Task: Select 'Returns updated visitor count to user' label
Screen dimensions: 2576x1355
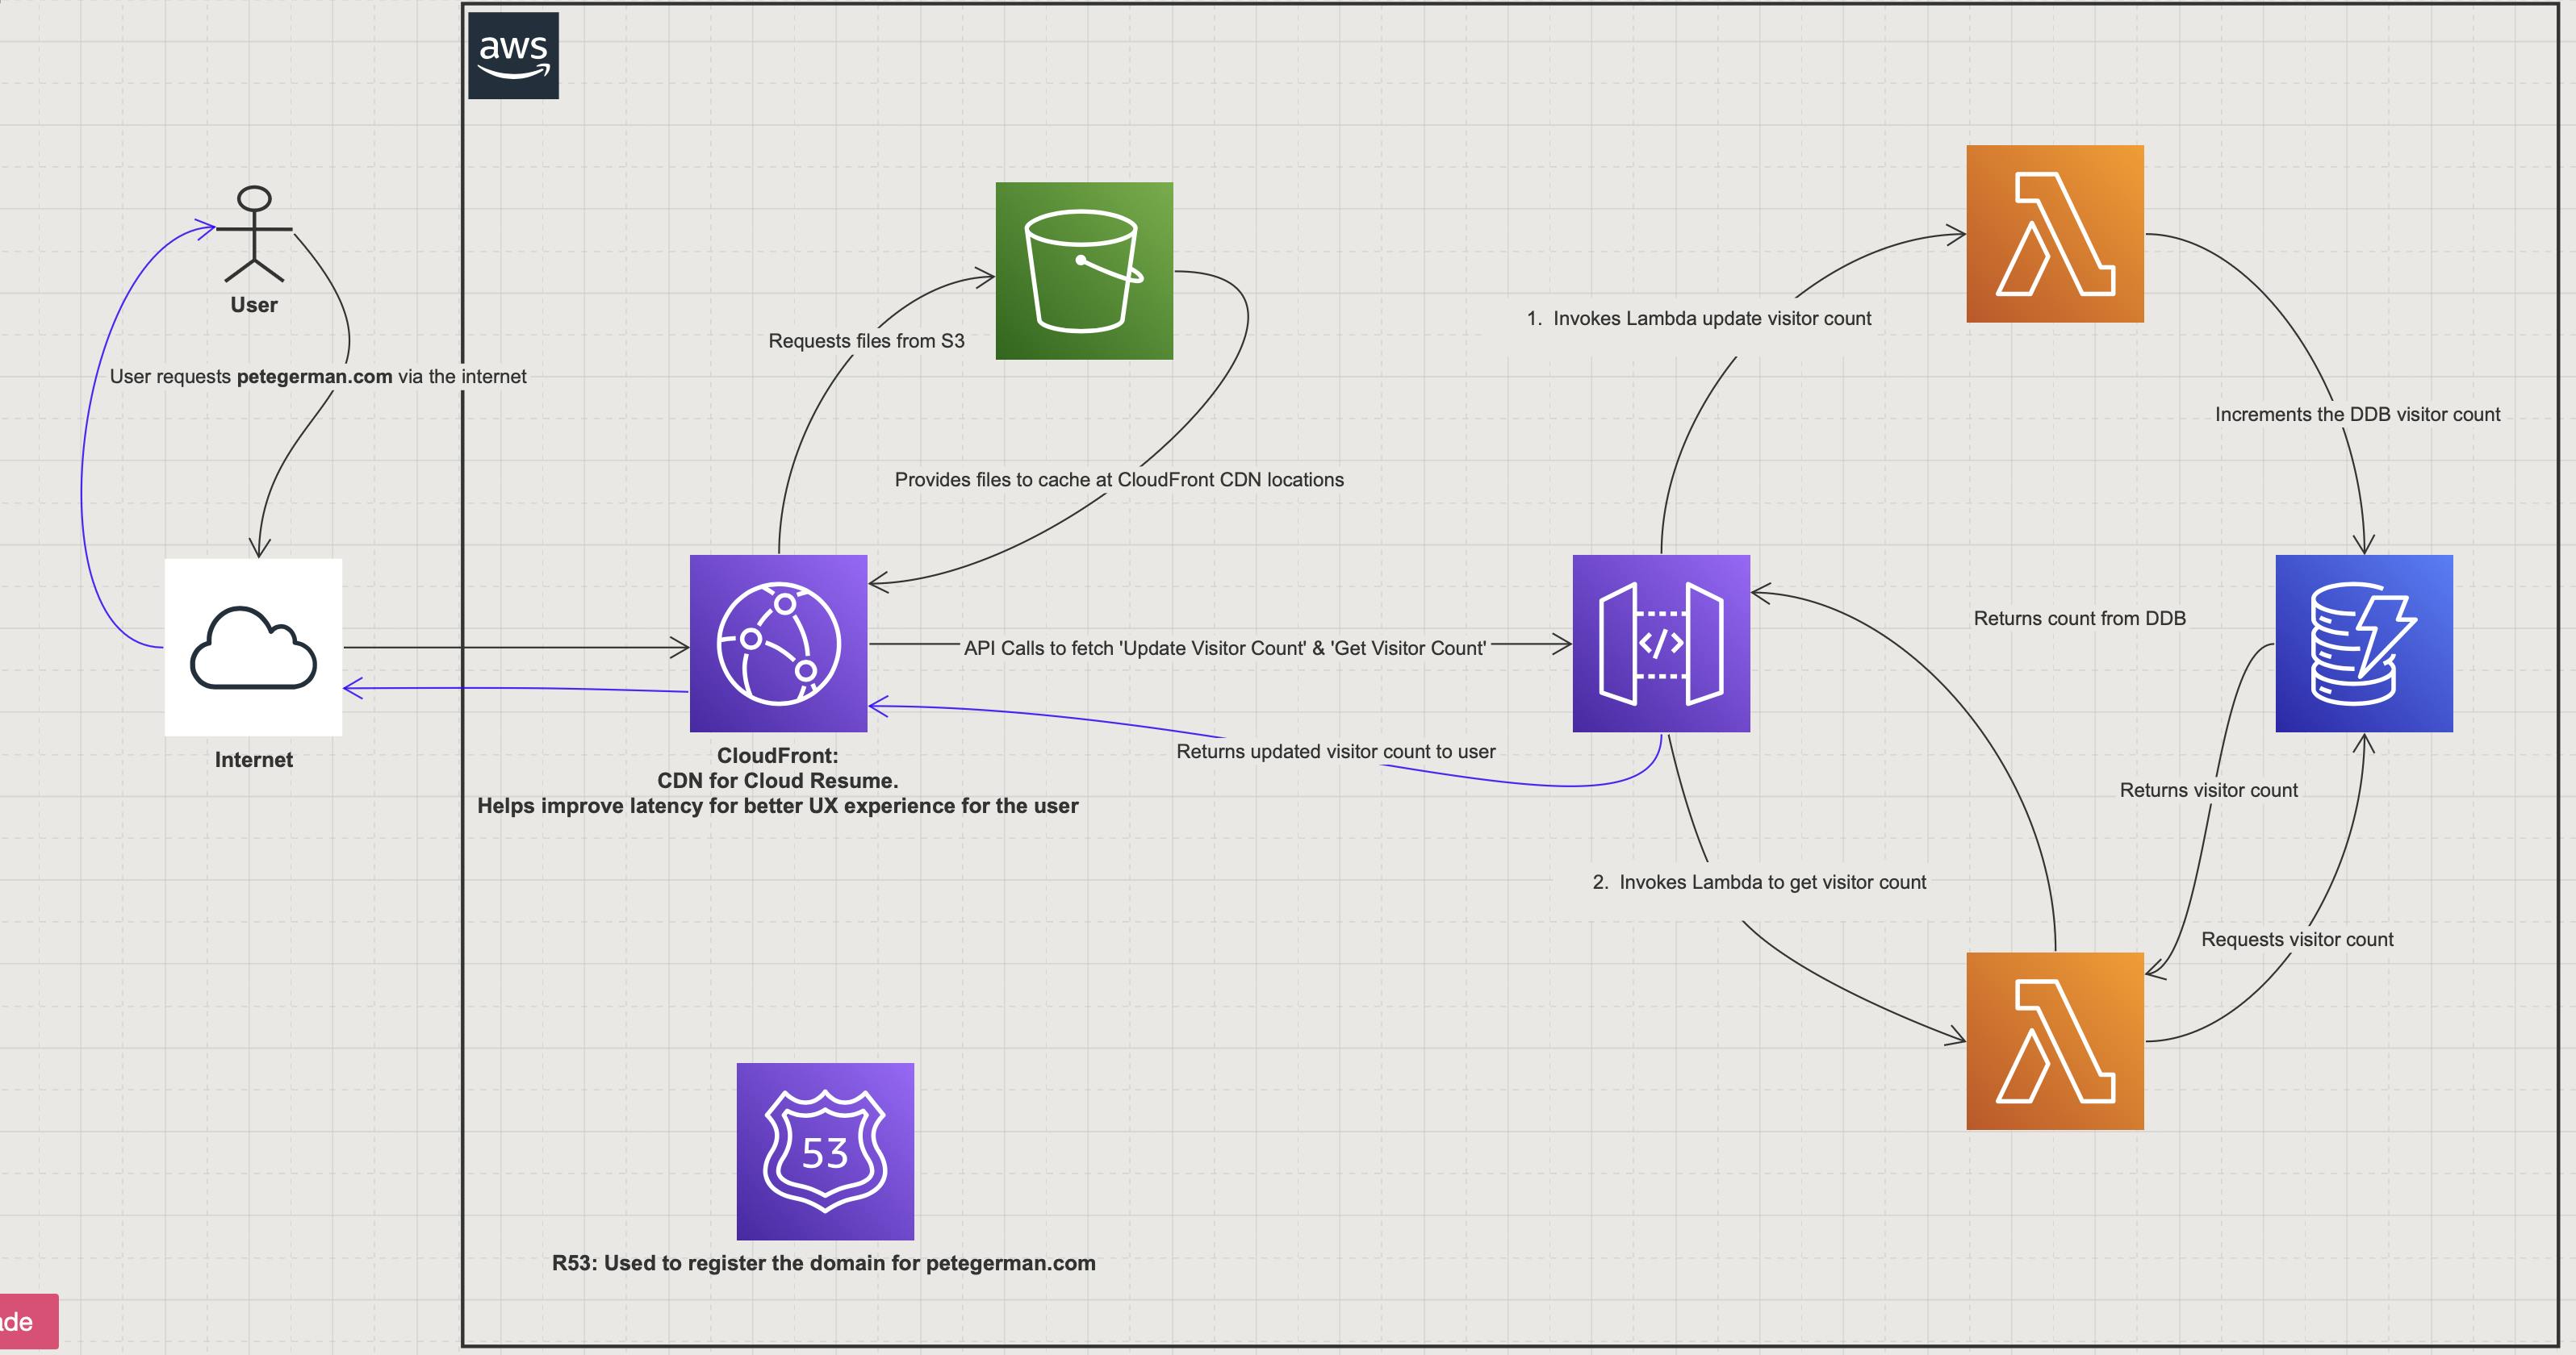Action: [x=1336, y=752]
